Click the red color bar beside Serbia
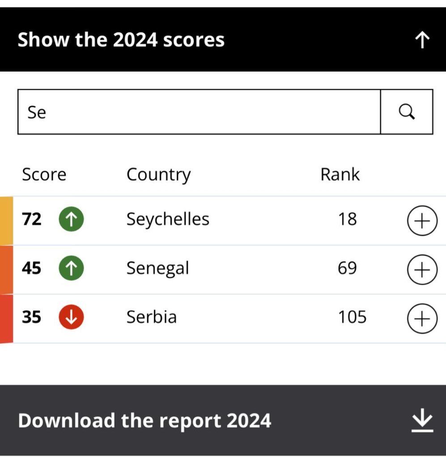This screenshot has height=458, width=446. tap(6, 318)
